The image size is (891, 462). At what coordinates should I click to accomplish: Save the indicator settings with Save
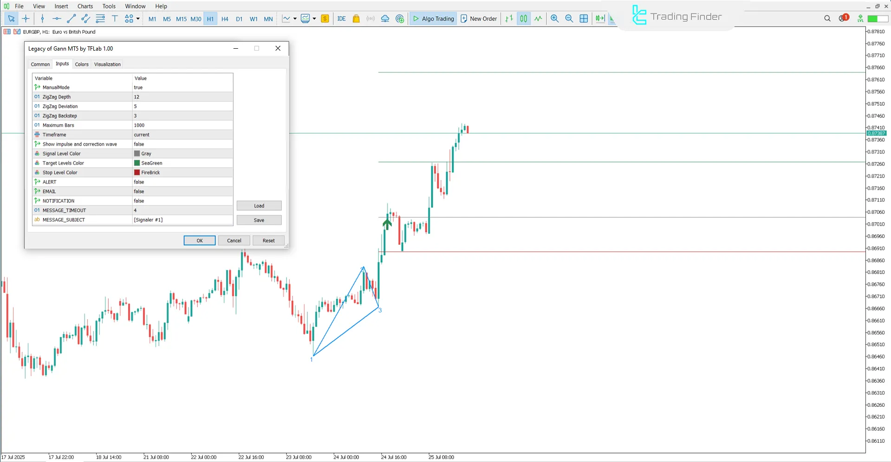tap(259, 220)
